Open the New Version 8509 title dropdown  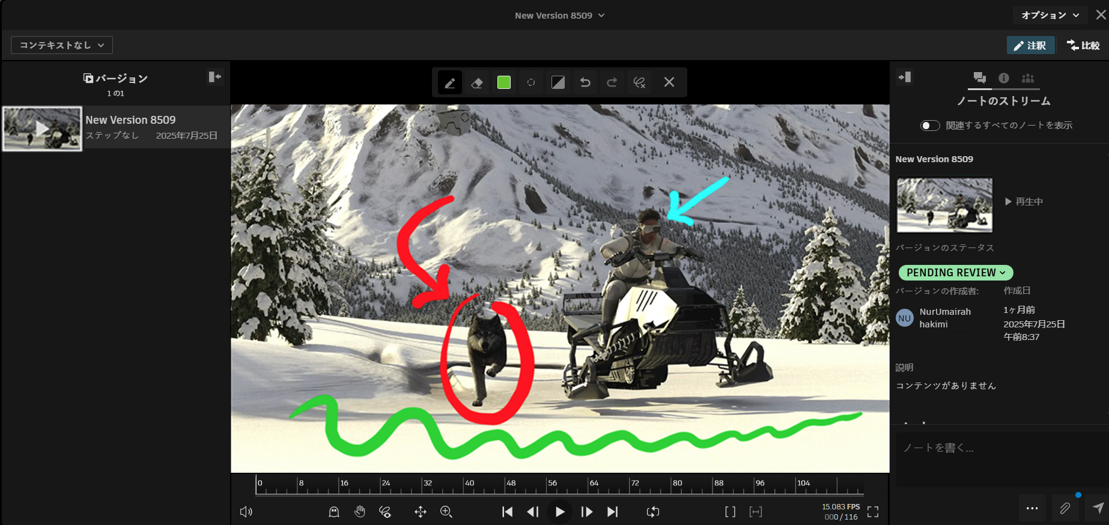[559, 16]
